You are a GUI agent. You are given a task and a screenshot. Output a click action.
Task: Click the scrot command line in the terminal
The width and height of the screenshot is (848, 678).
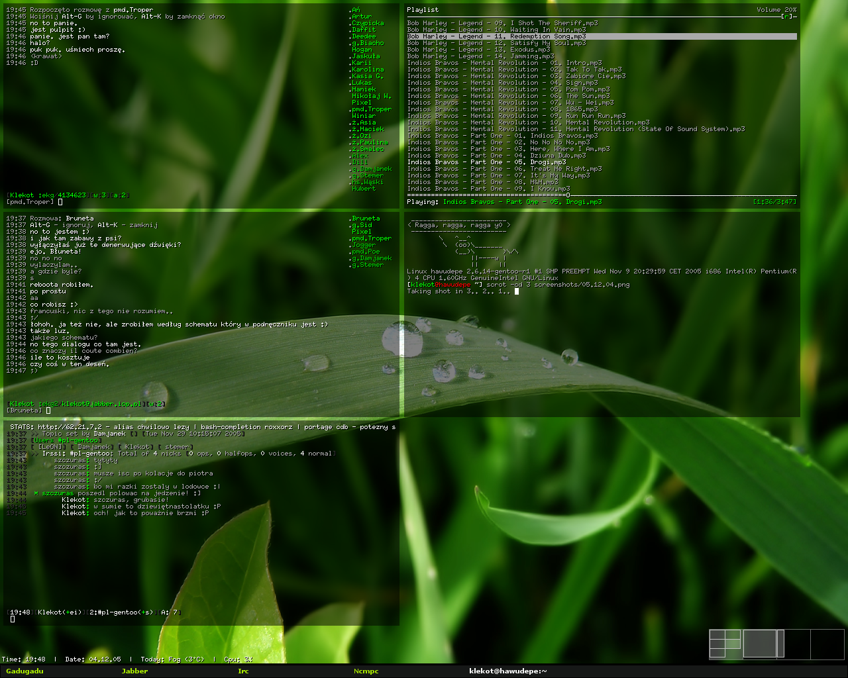click(x=518, y=285)
